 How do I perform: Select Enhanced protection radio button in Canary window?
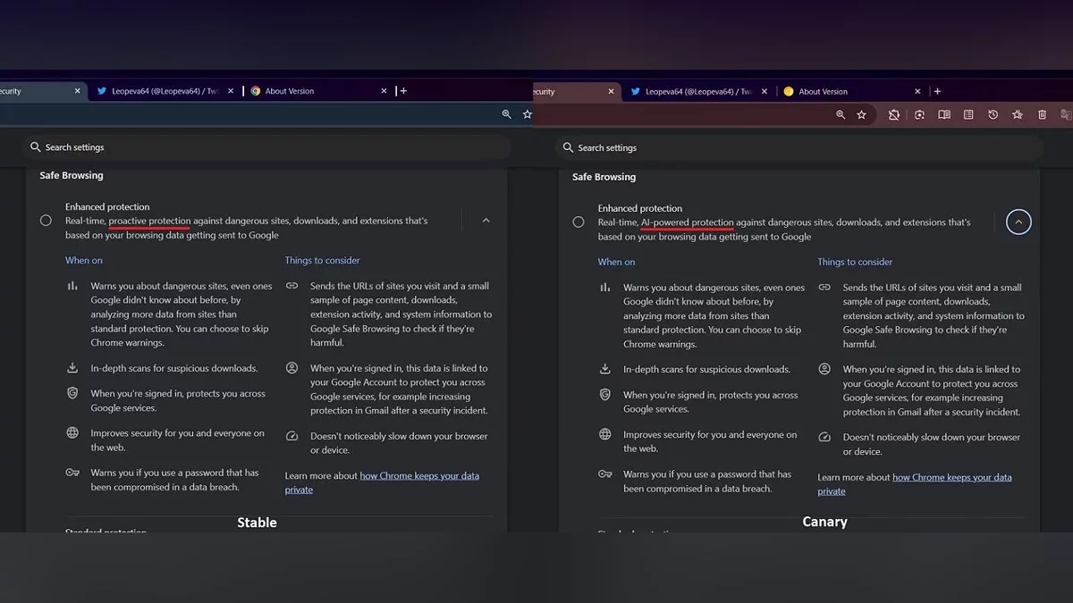[x=579, y=222]
